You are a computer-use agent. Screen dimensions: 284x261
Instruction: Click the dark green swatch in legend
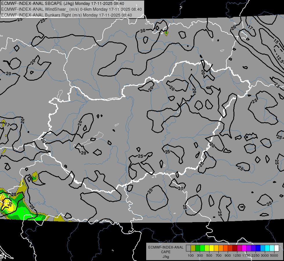tap(198, 248)
